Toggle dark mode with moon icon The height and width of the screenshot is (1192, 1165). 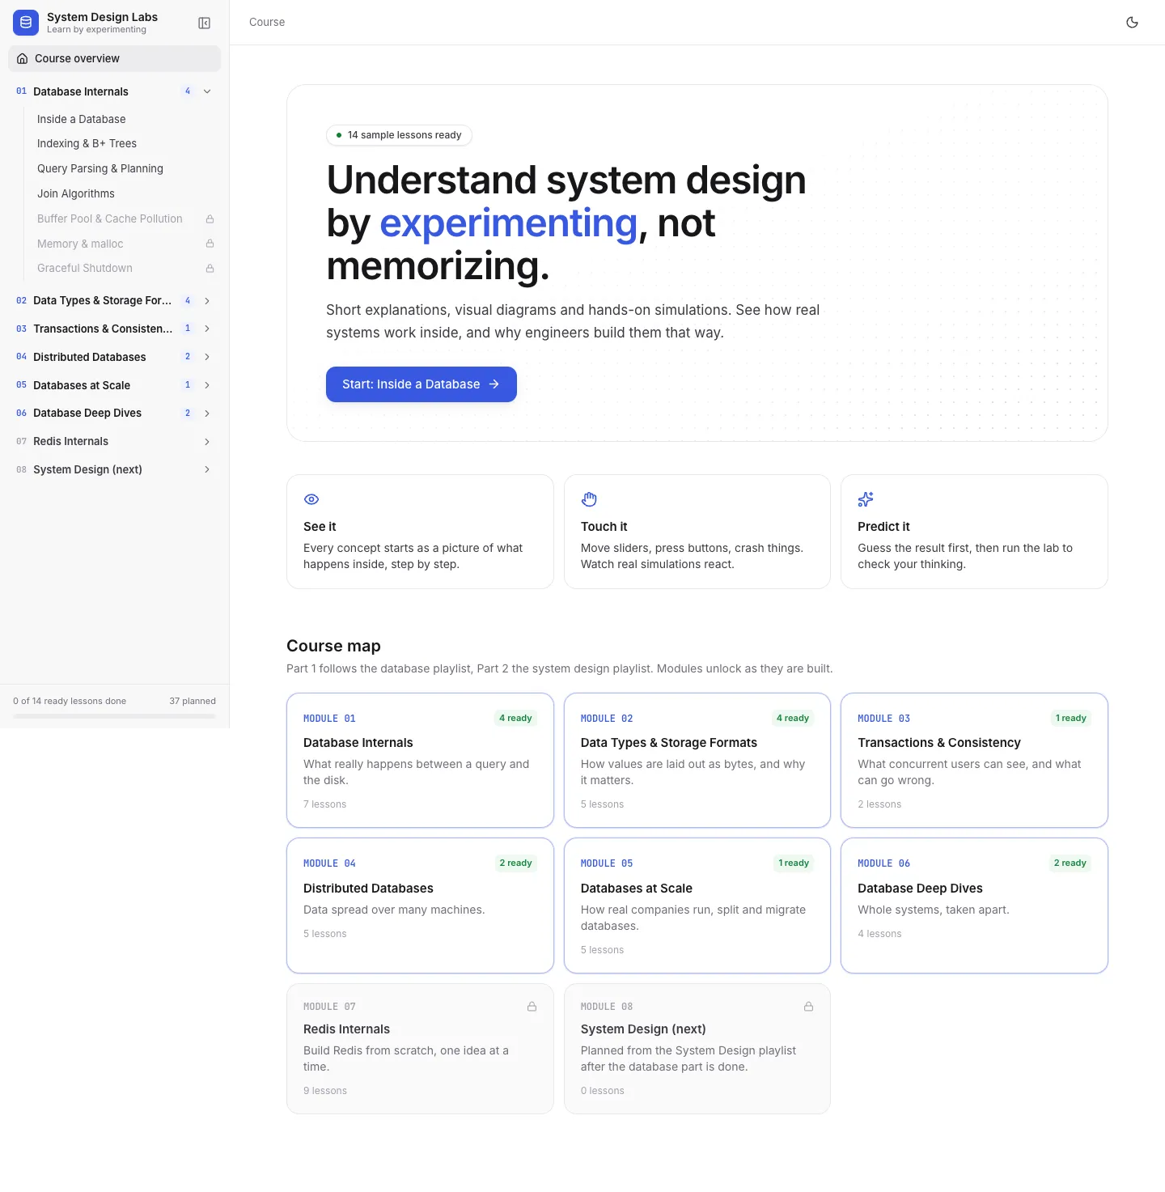[1133, 23]
